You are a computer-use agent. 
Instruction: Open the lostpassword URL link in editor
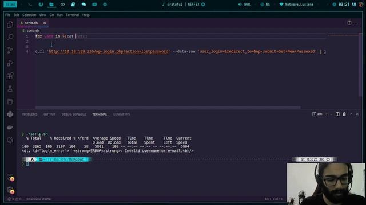click(108, 51)
